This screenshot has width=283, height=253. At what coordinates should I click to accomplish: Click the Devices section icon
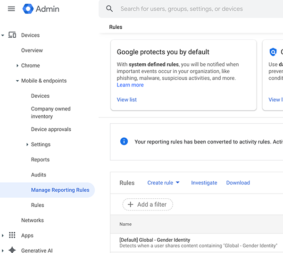[x=12, y=35]
